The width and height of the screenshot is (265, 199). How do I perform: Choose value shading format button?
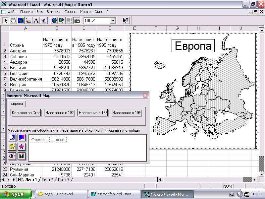point(12,137)
